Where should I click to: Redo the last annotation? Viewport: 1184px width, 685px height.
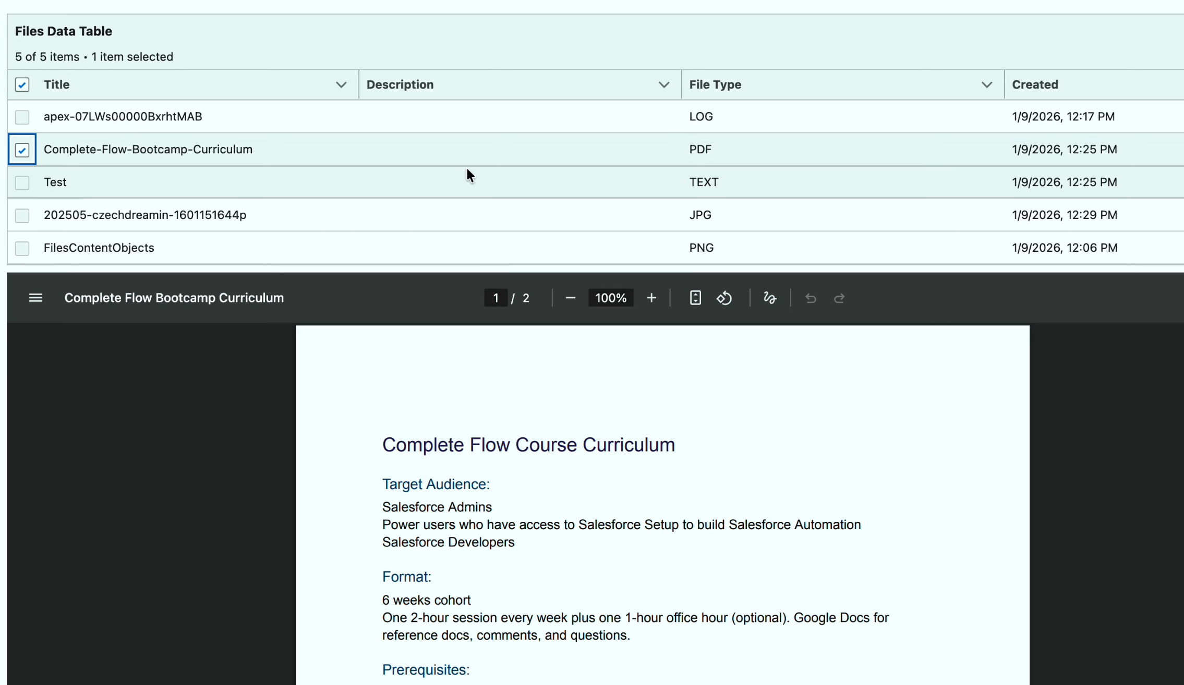[x=840, y=298]
